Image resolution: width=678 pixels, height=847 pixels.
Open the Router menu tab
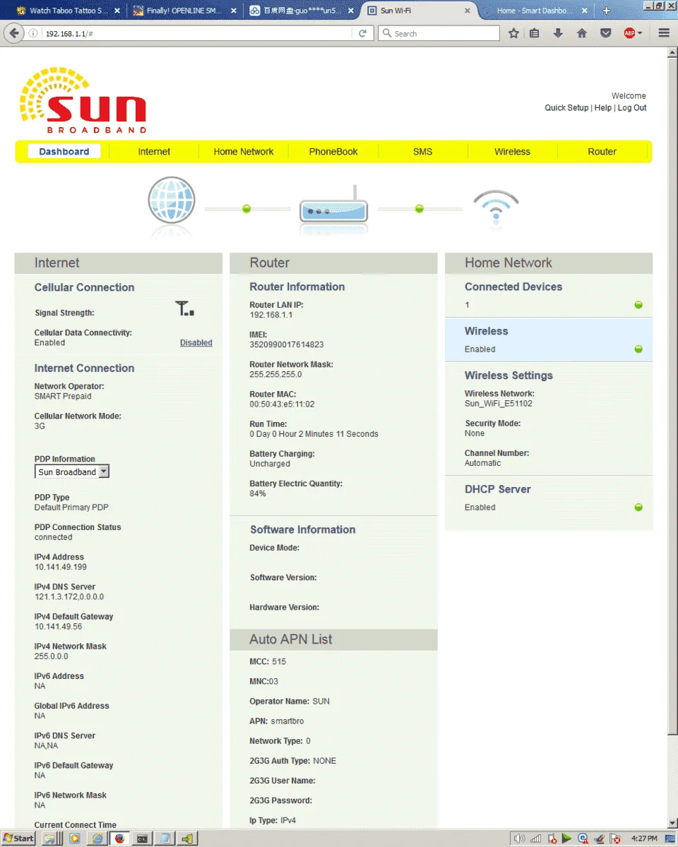coord(602,151)
